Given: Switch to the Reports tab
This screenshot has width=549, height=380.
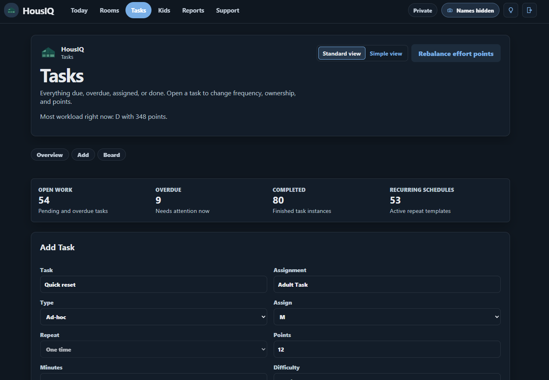Looking at the screenshot, I should coord(193,10).
